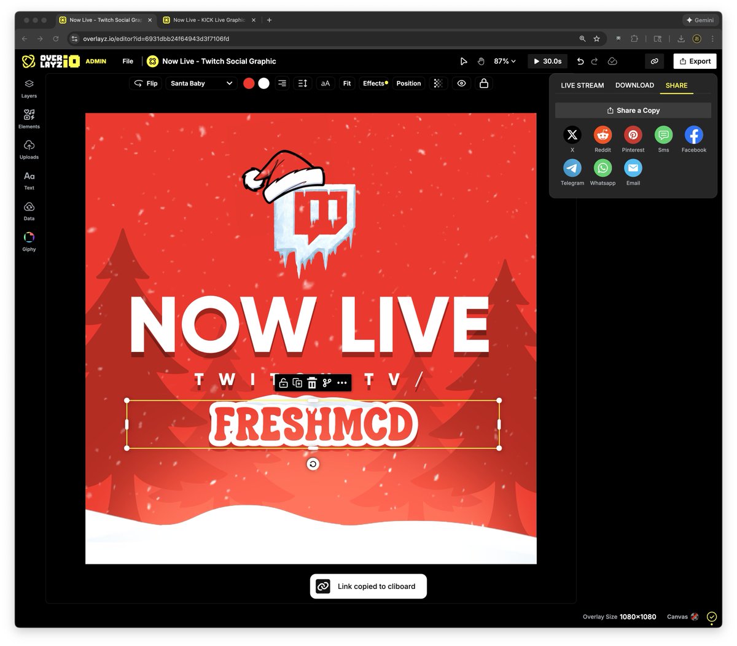Viewport: 737px width, 646px height.
Task: Share via Sms
Action: 663,135
